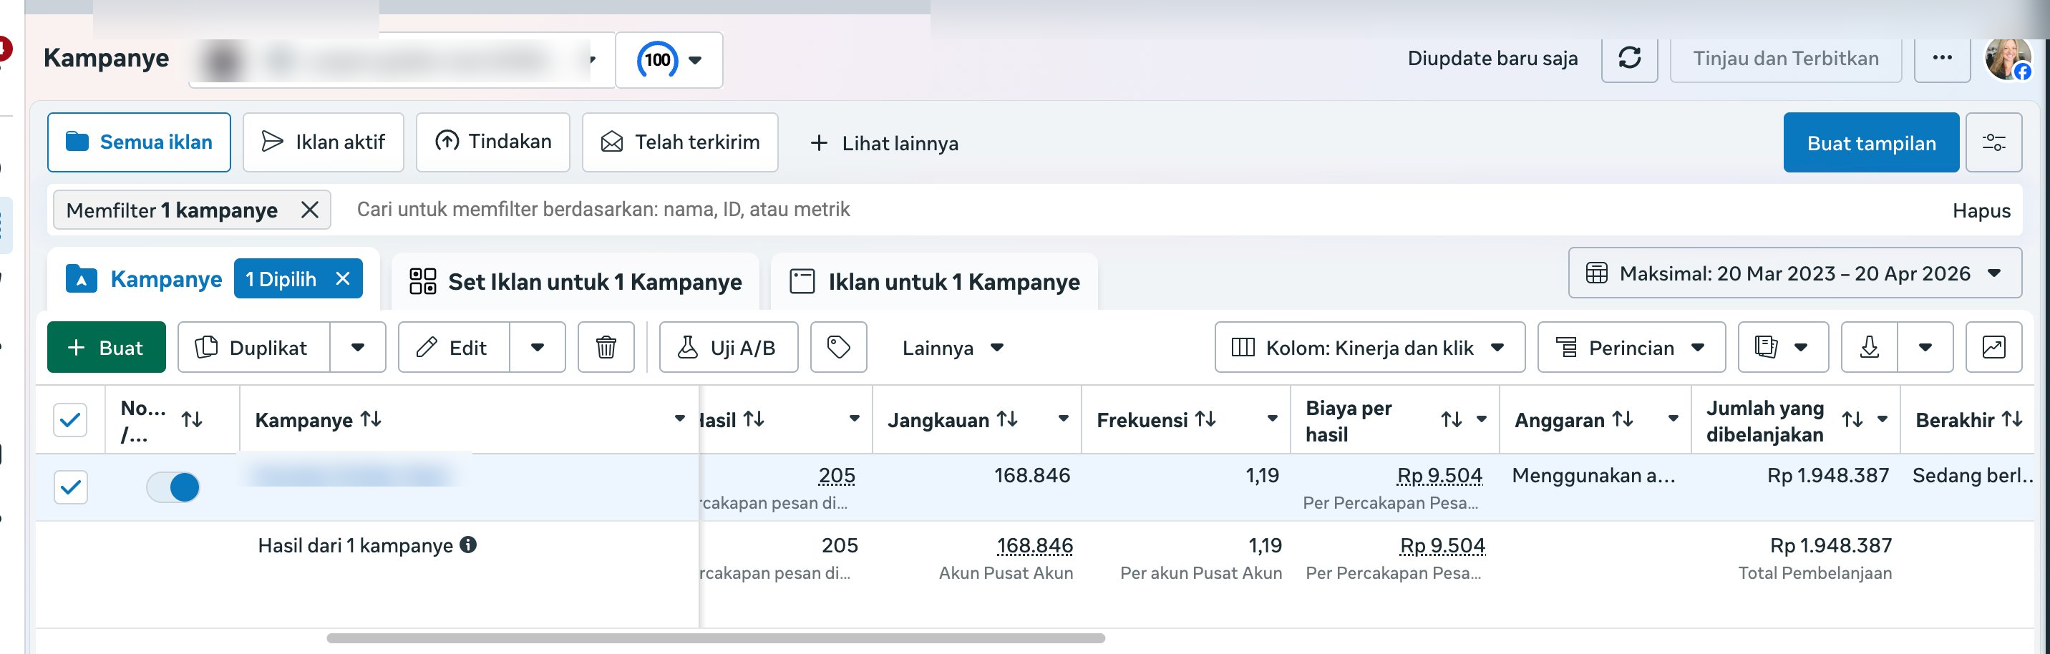Open Kolom: Kinerja dan klik dropdown
Screen dimensions: 2050x654
(x=1369, y=347)
